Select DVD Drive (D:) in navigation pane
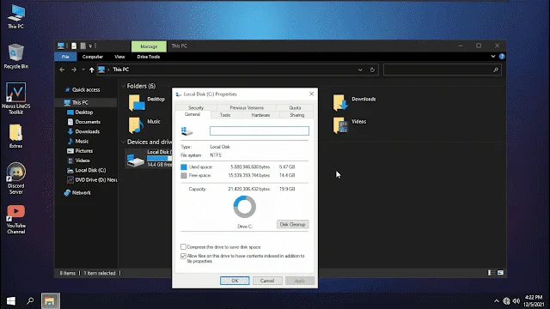This screenshot has width=550, height=309. click(x=92, y=179)
